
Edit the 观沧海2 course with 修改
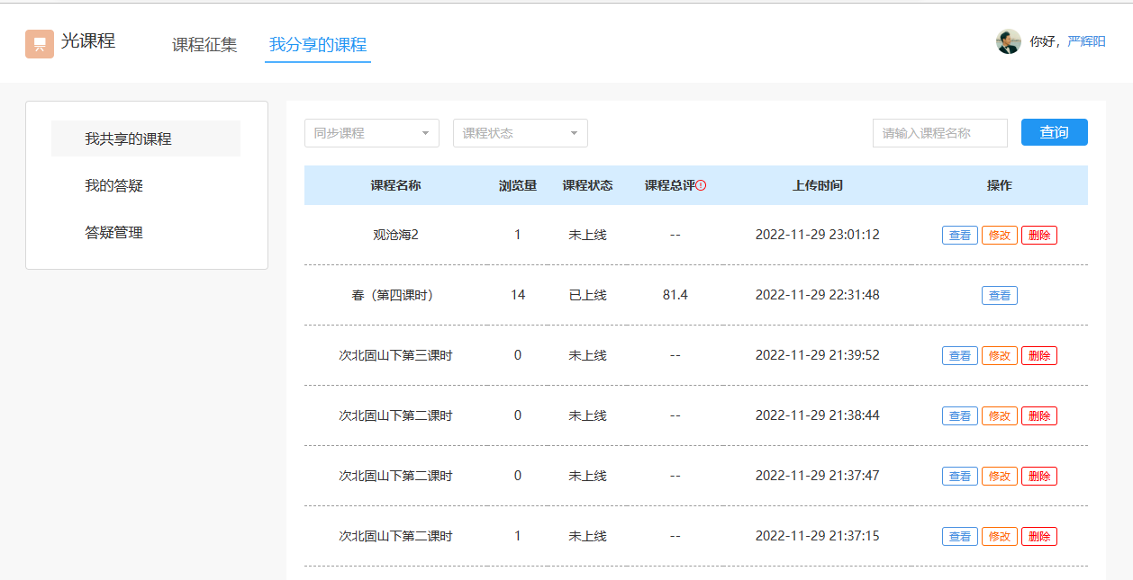point(999,235)
